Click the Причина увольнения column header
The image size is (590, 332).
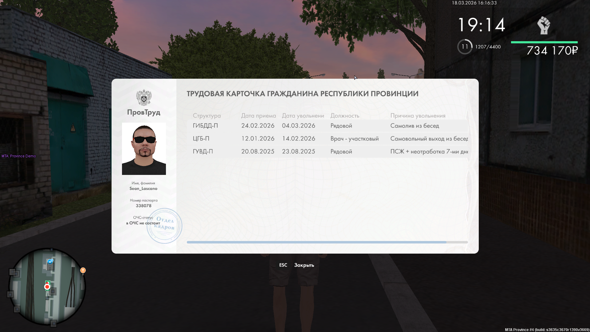[418, 116]
